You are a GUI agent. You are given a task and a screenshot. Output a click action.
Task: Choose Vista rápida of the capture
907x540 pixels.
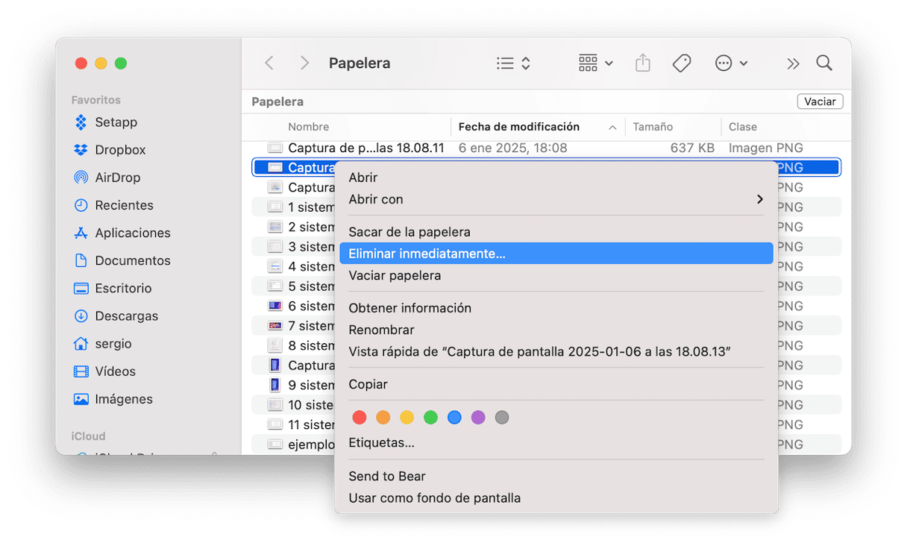(x=556, y=351)
